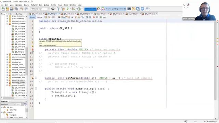The width and height of the screenshot is (219, 123).
Task: Expand the oca.handling_exce package node
Action: coord(7,54)
